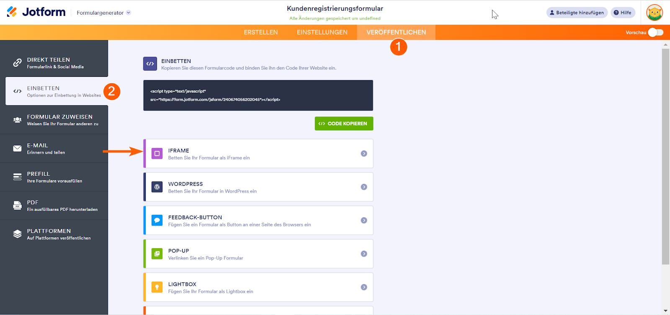670x315 pixels.
Task: Click the Kundenregistrierungsformular form title
Action: [x=335, y=8]
